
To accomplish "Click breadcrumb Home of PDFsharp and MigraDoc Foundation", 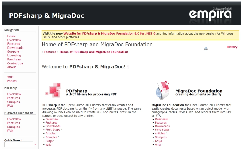I will (x=94, y=52).
